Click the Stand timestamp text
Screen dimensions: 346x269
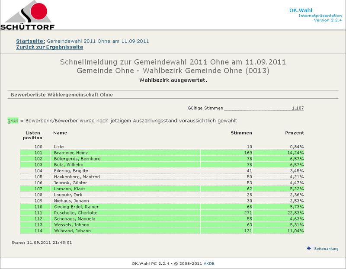(x=42, y=243)
